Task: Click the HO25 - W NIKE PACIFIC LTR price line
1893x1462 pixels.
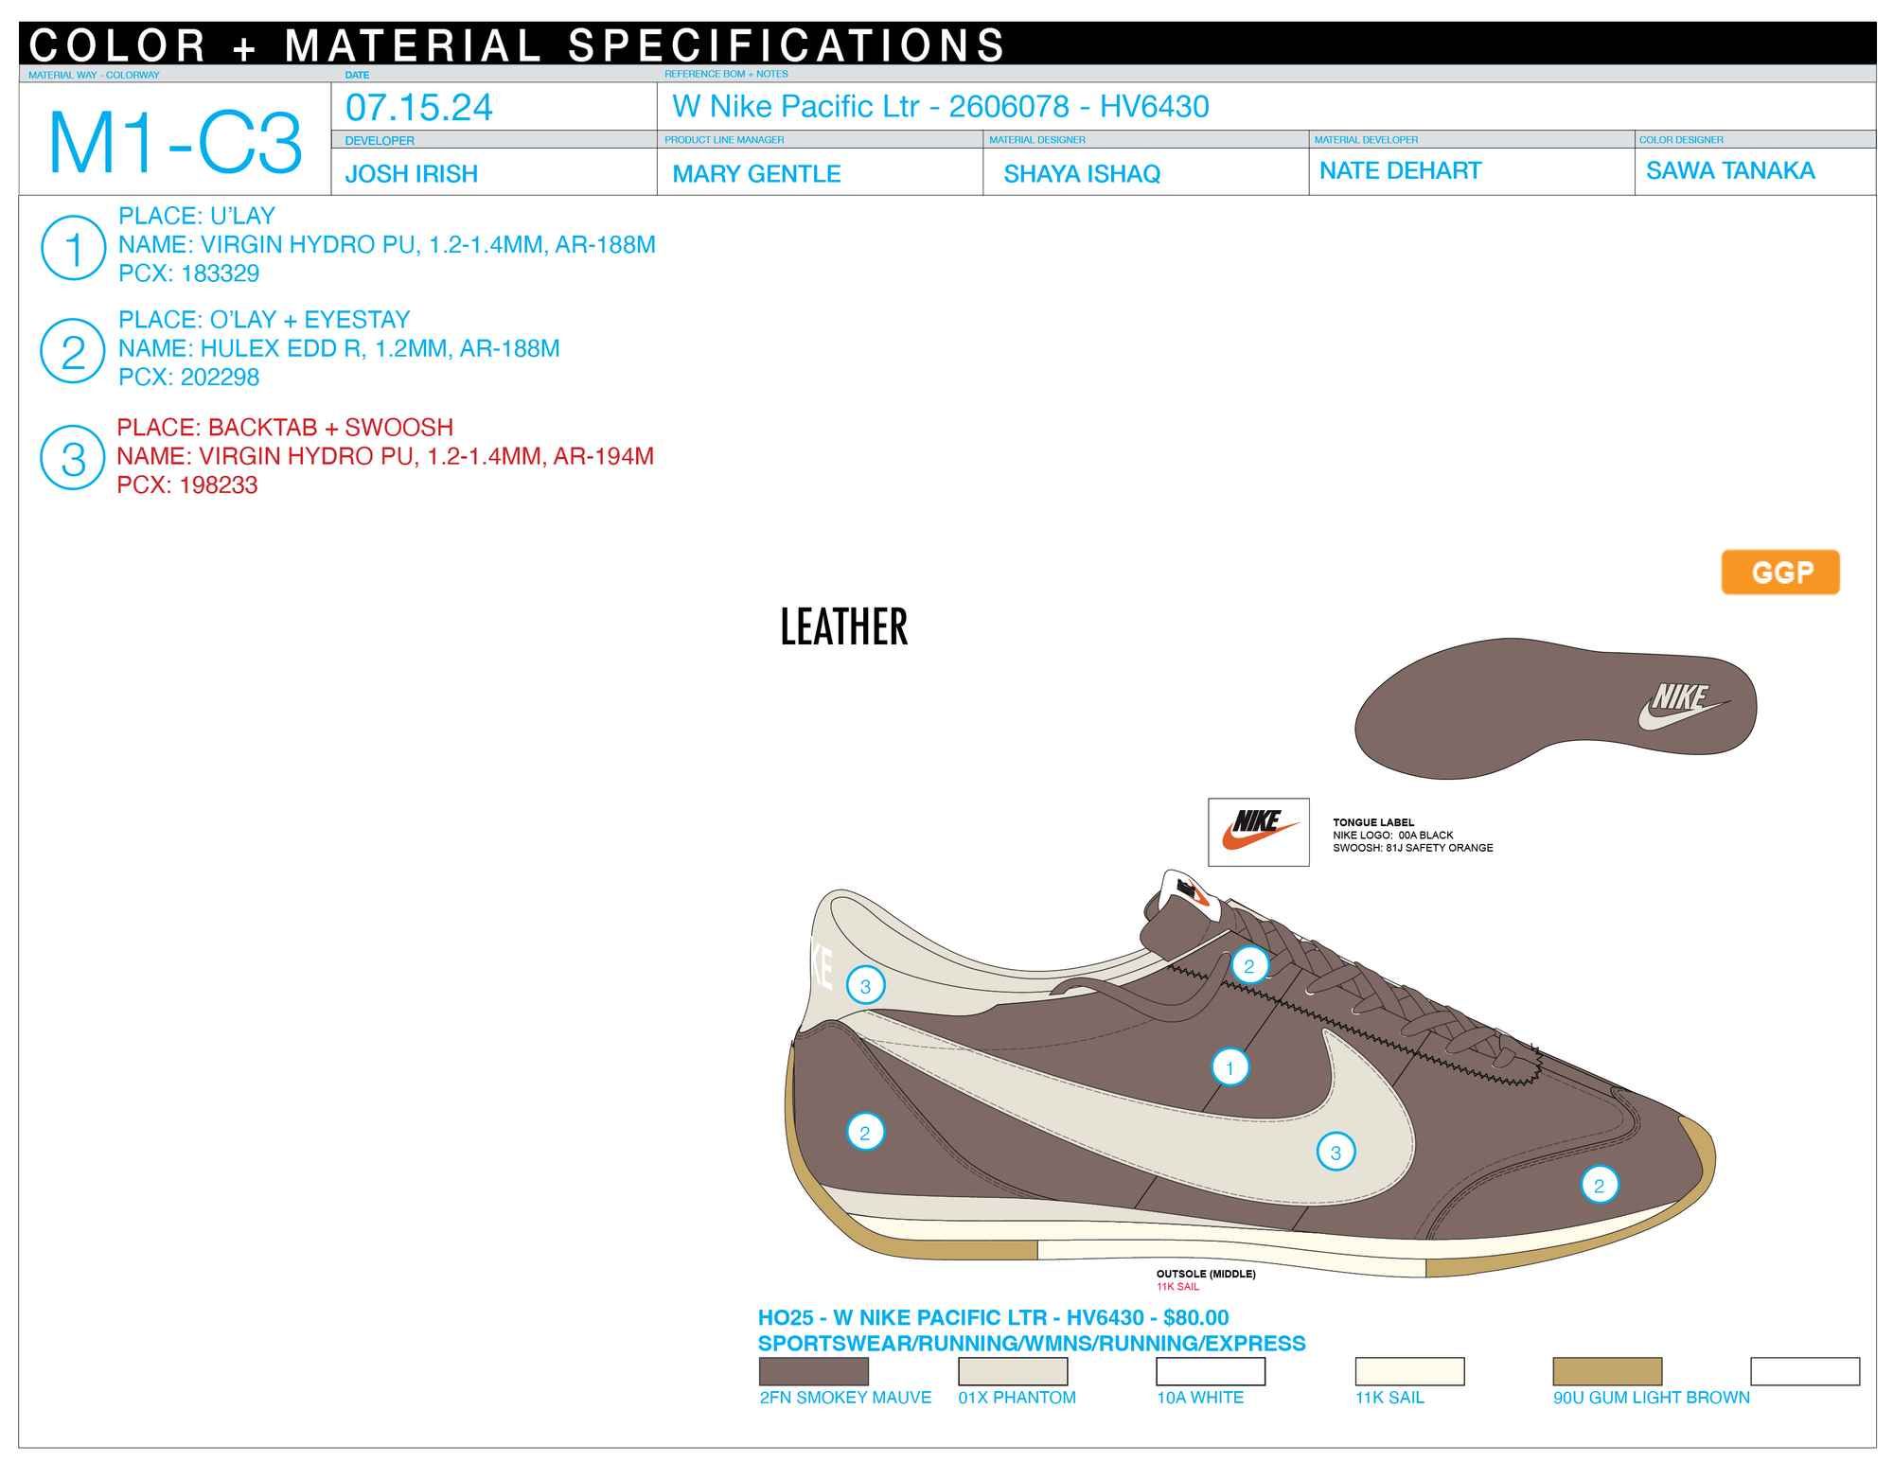Action: [994, 1317]
